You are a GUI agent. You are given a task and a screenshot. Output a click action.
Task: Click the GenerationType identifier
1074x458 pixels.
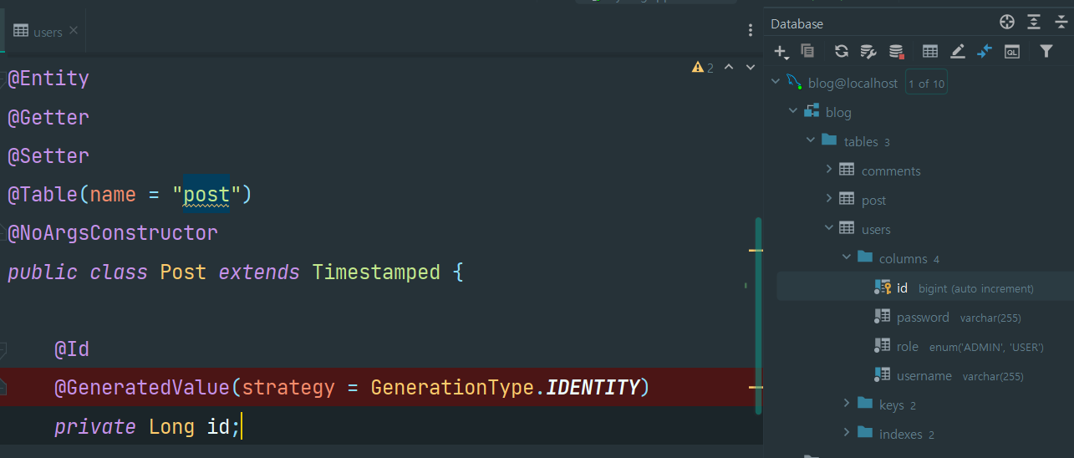pos(452,388)
